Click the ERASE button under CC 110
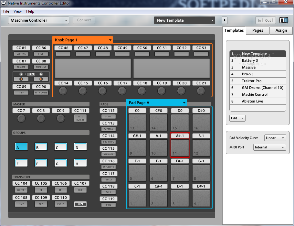Screen dimensions: 294x226 [60, 204]
